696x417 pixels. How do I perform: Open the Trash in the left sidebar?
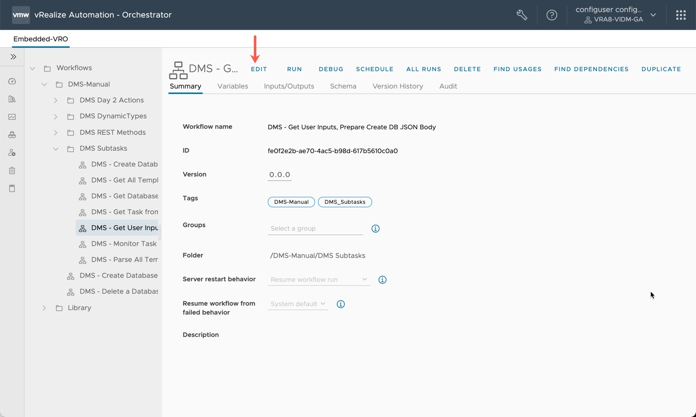12,170
